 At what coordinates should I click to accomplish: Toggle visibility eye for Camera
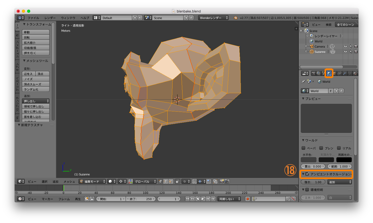346,46
